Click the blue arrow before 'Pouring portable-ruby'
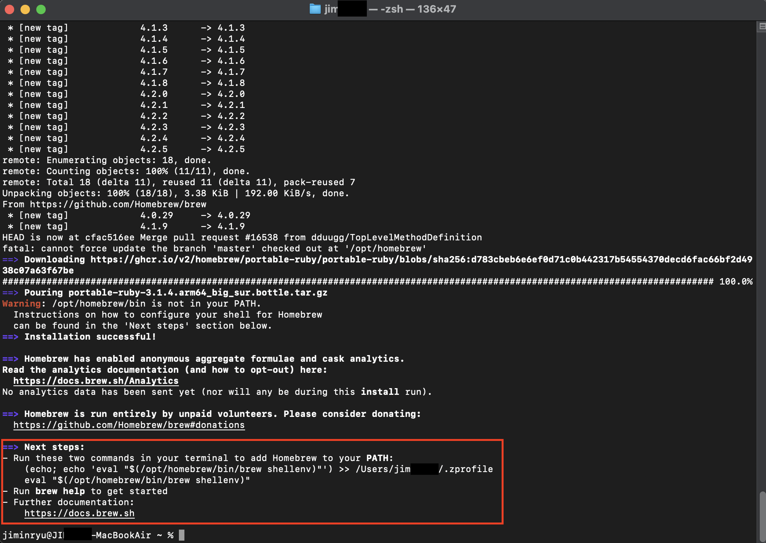The width and height of the screenshot is (766, 543). tap(11, 292)
